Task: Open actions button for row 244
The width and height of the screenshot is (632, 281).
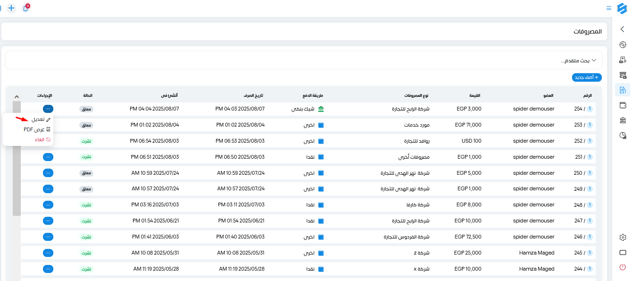Action: [48, 269]
